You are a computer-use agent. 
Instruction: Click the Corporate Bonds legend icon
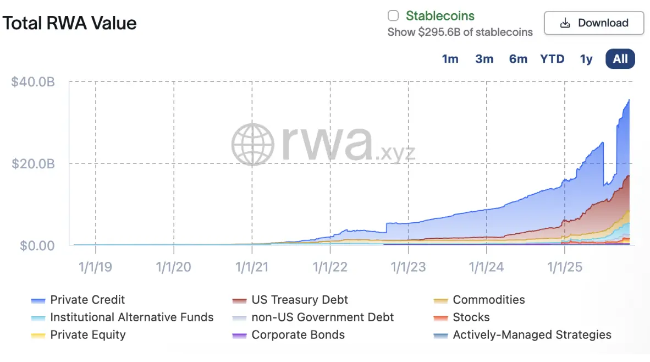(240, 336)
